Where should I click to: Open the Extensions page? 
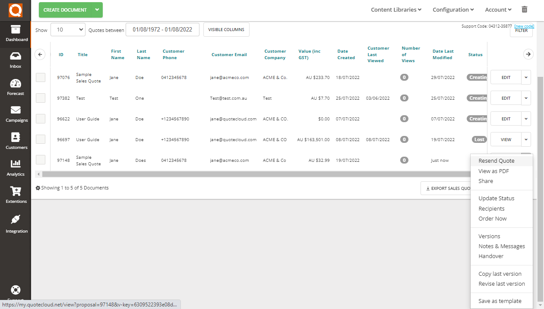click(x=16, y=195)
